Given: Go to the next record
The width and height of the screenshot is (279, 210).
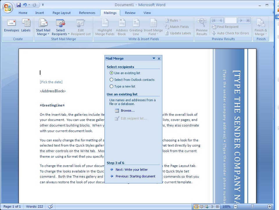Looking at the screenshot, I should tap(241, 20).
